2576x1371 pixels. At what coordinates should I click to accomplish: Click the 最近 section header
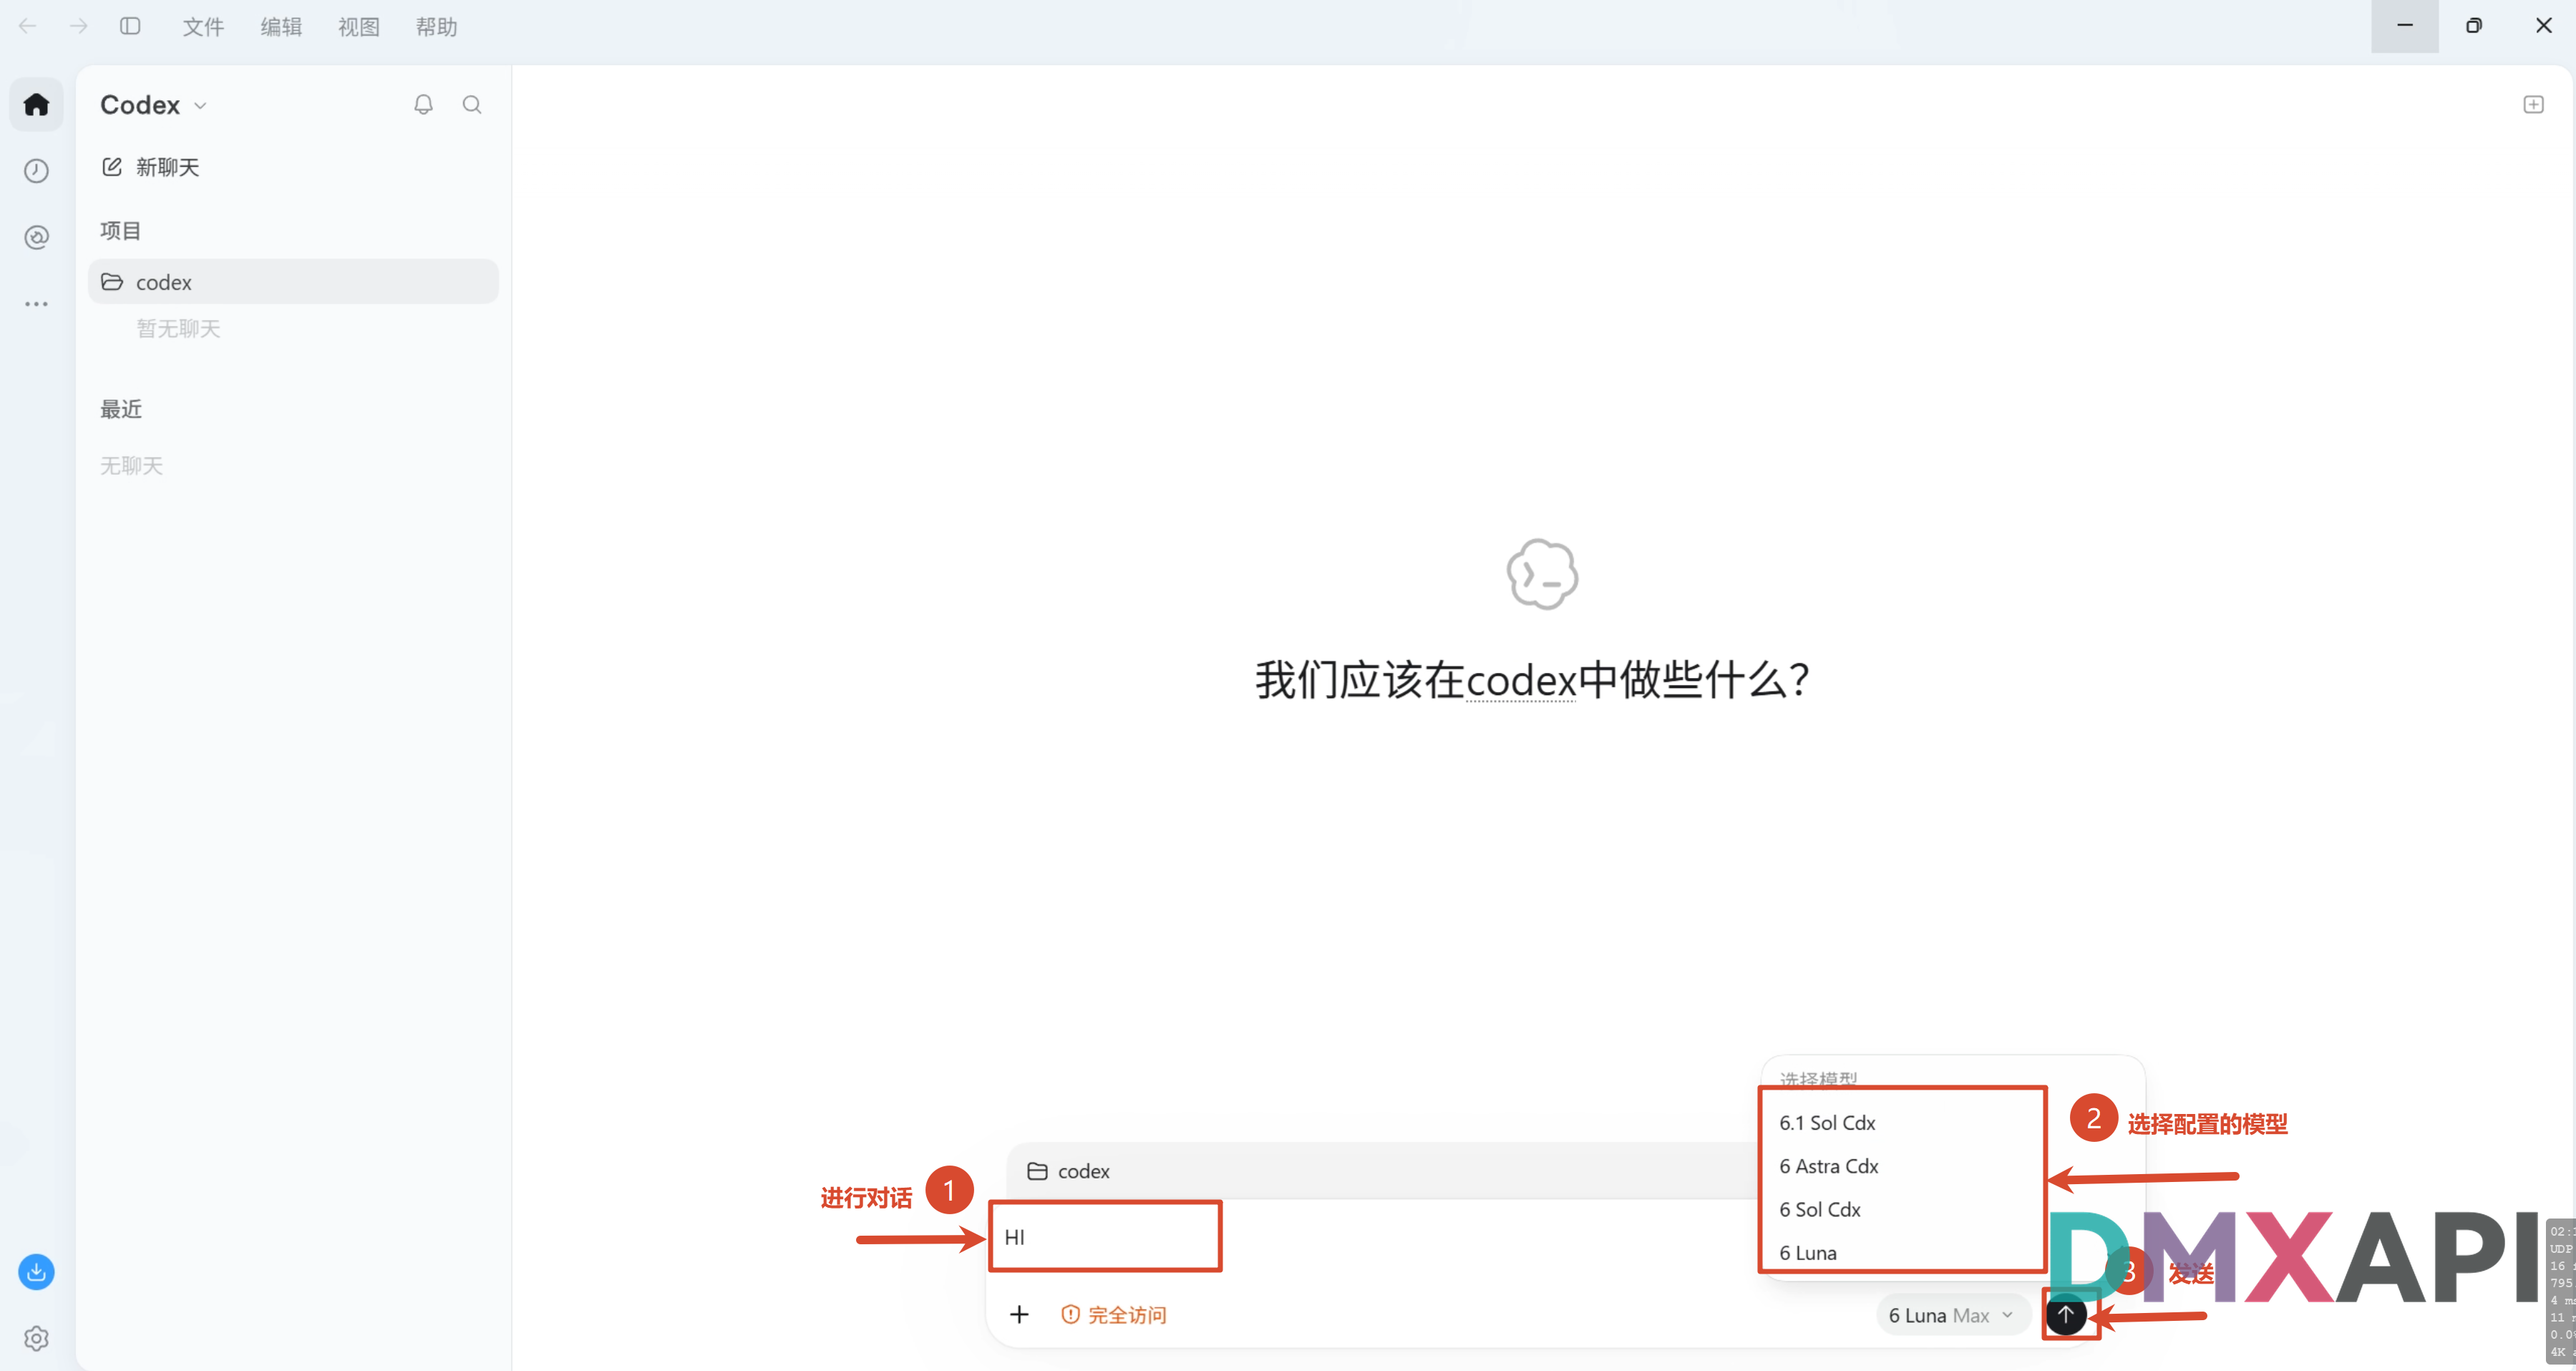[x=121, y=409]
